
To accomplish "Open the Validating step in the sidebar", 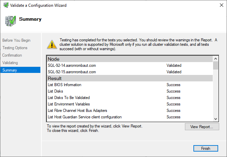I will pos(10,63).
